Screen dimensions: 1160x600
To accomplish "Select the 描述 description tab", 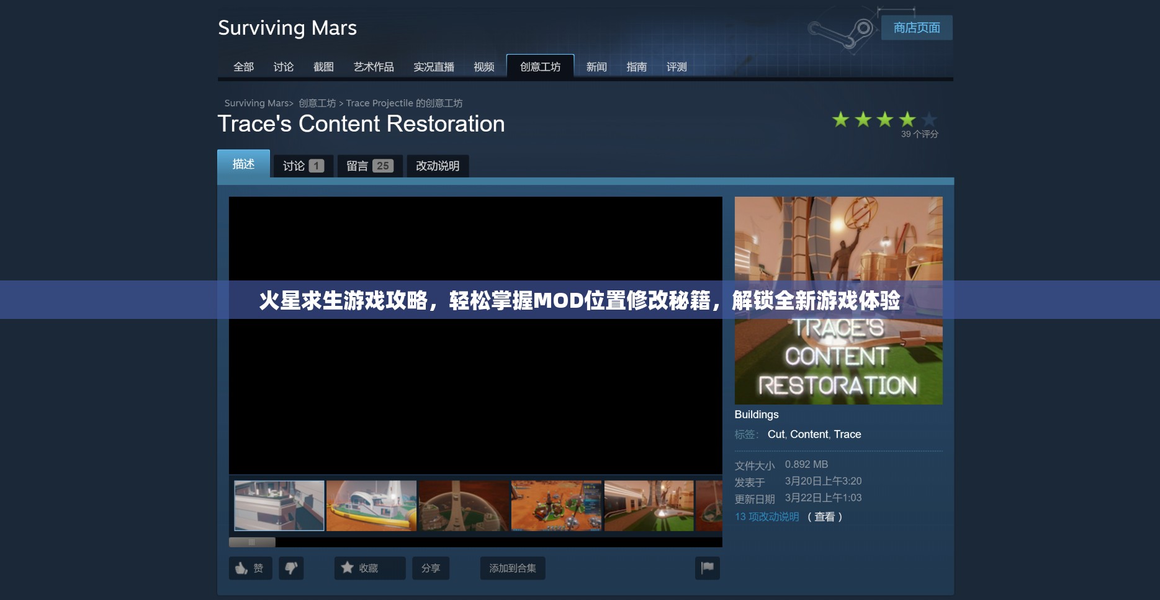I will 243,164.
